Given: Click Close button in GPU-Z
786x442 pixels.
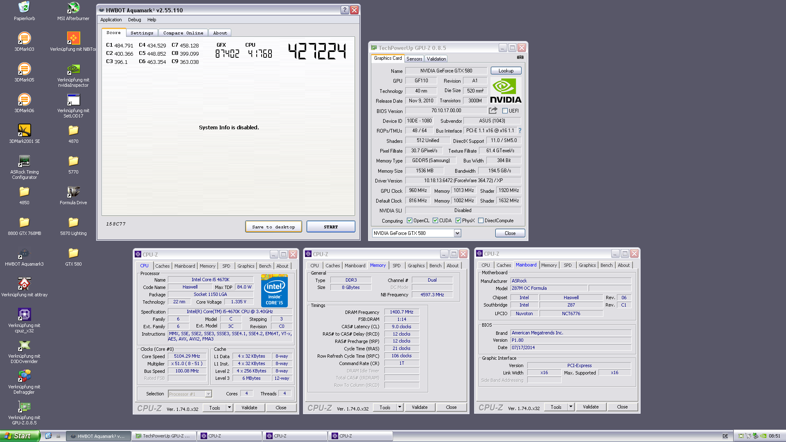Looking at the screenshot, I should (x=510, y=233).
